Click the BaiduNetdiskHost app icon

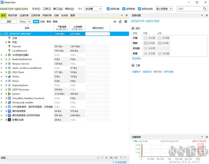point(9,59)
